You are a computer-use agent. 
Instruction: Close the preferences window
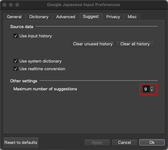[4, 5]
